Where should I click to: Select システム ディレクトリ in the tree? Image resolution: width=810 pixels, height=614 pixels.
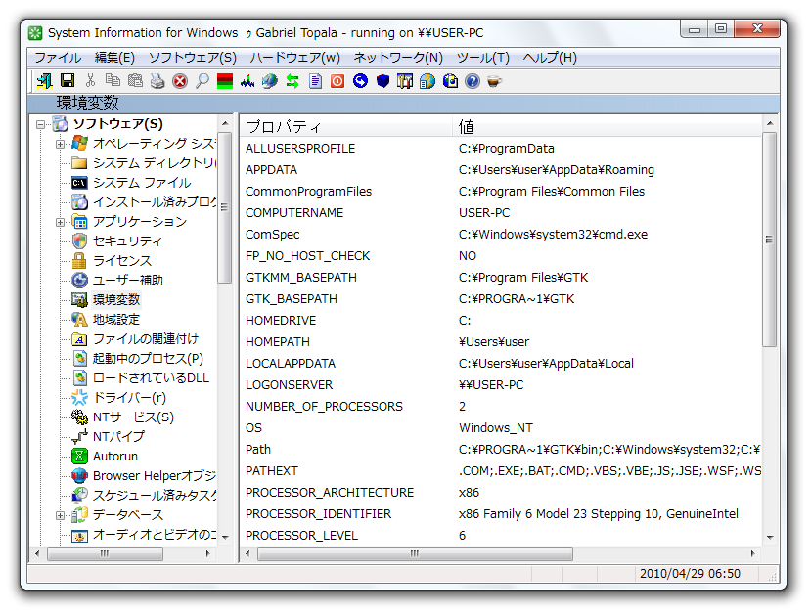[x=155, y=163]
